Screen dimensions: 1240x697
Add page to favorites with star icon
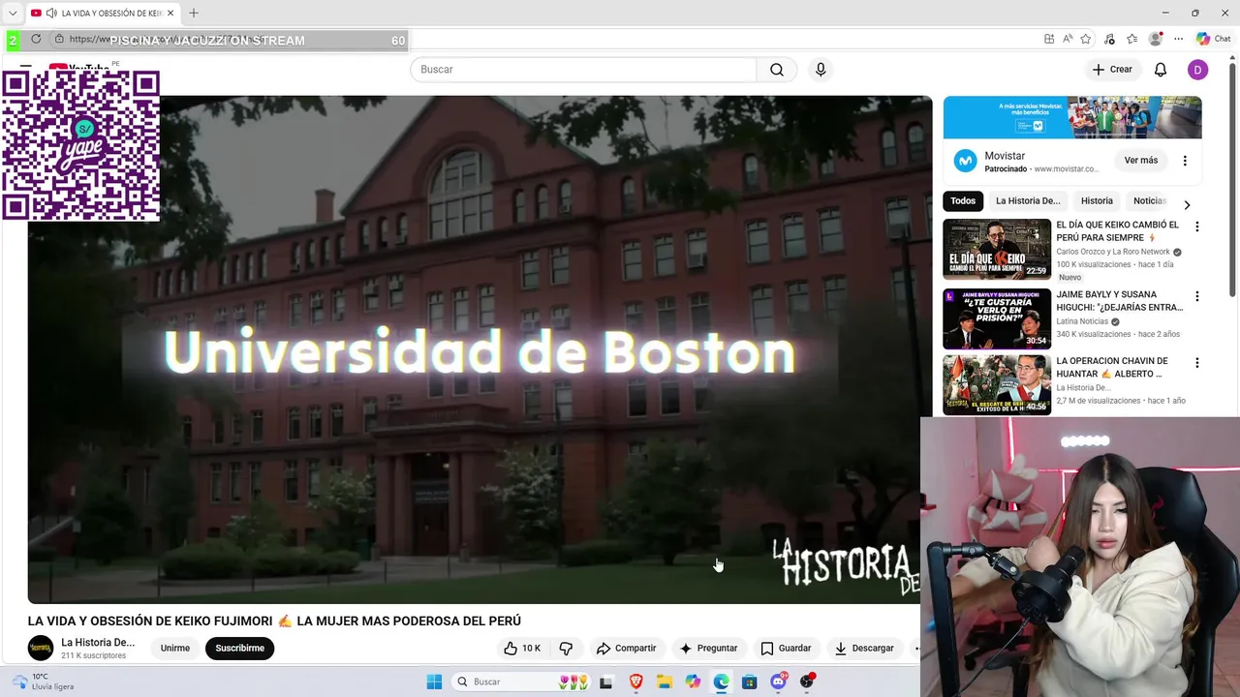point(1086,39)
